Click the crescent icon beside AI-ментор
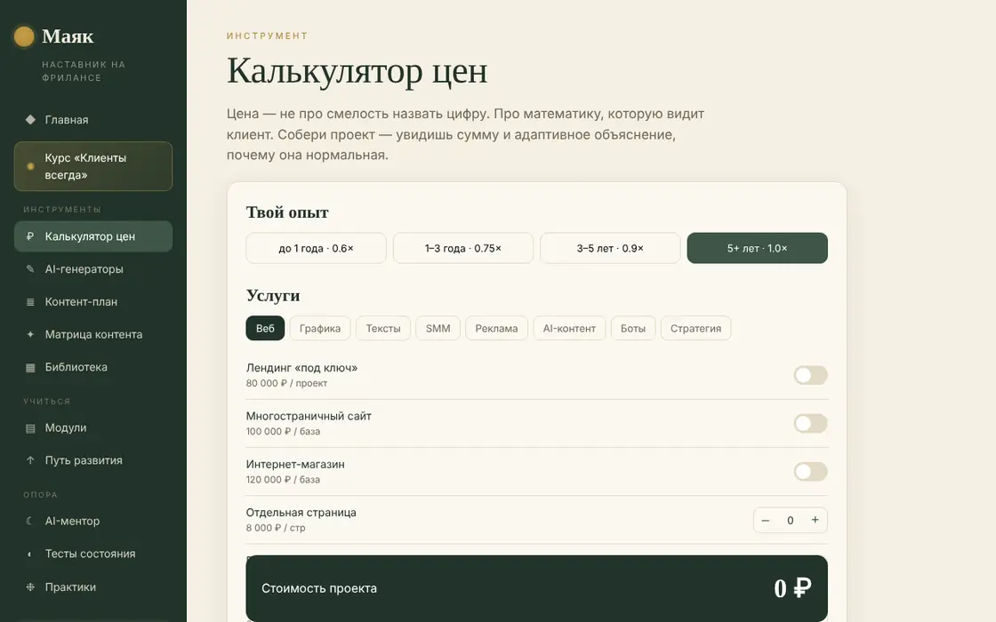The image size is (996, 622). tap(30, 521)
